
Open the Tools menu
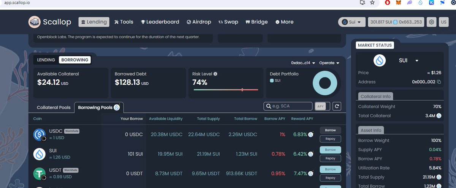pyautogui.click(x=124, y=22)
